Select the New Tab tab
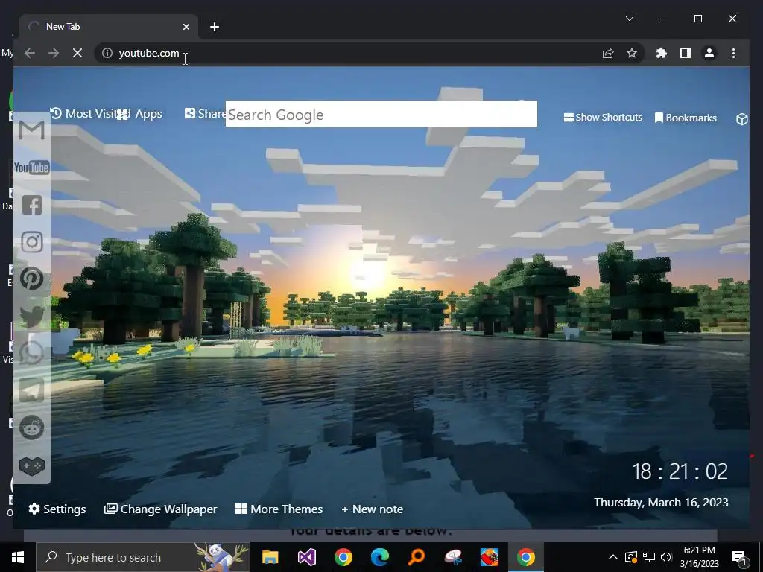The width and height of the screenshot is (763, 572). [x=109, y=27]
